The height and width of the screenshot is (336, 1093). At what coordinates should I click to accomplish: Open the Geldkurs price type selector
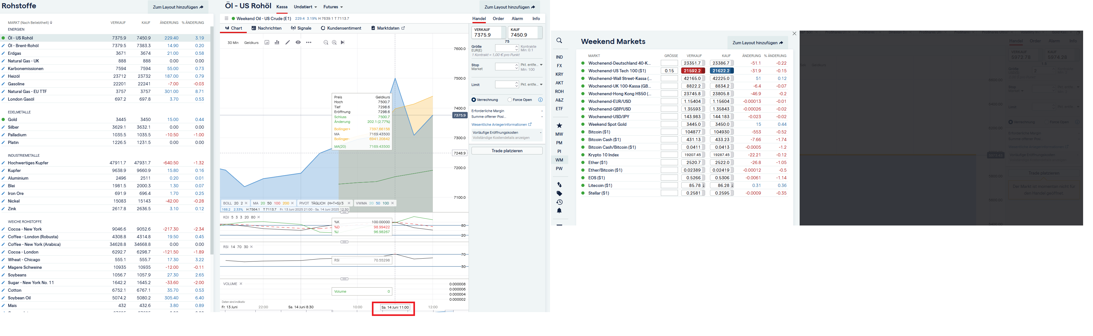[x=252, y=43]
